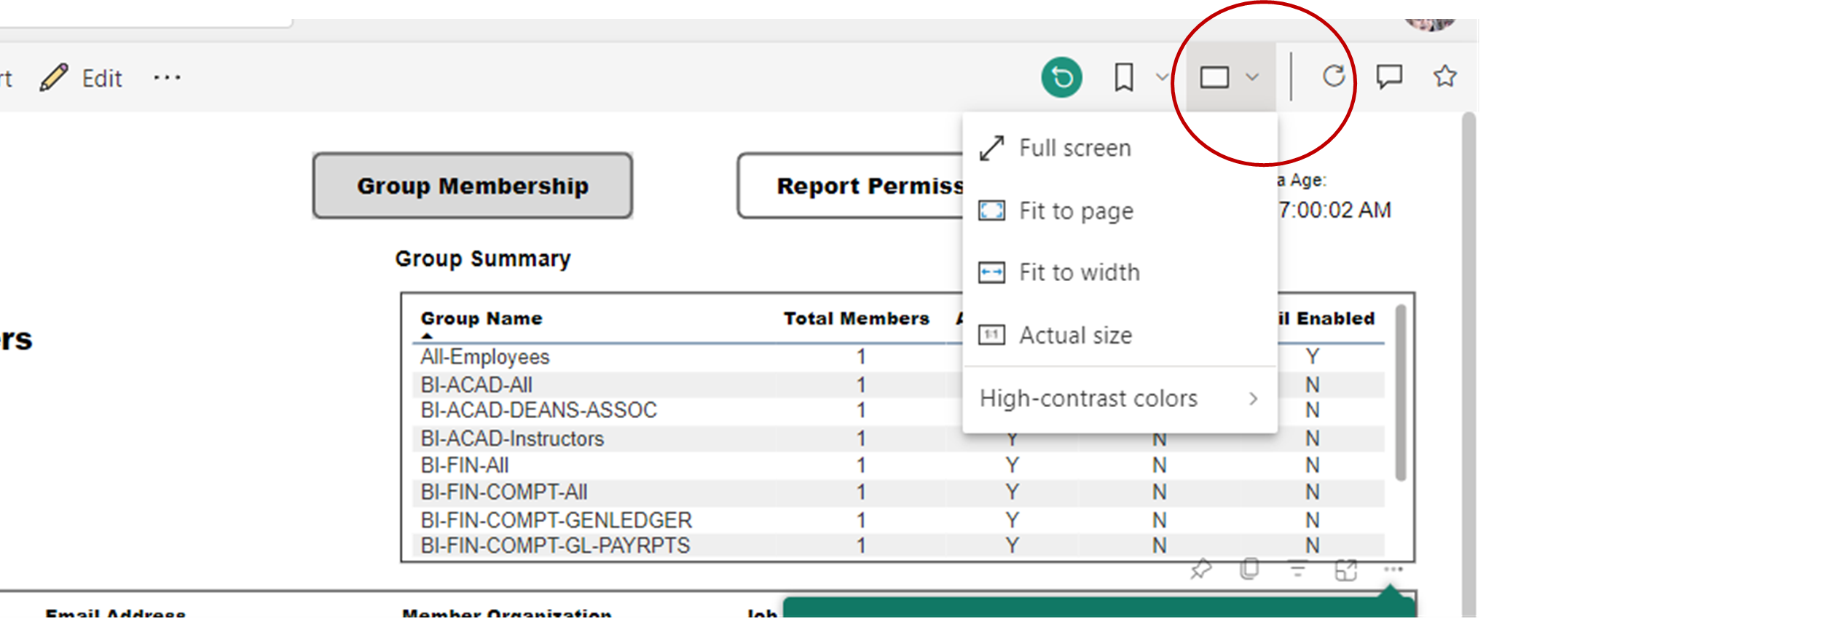Image resolution: width=1840 pixels, height=630 pixels.
Task: Click the Refresh visuals icon
Action: pyautogui.click(x=1333, y=76)
